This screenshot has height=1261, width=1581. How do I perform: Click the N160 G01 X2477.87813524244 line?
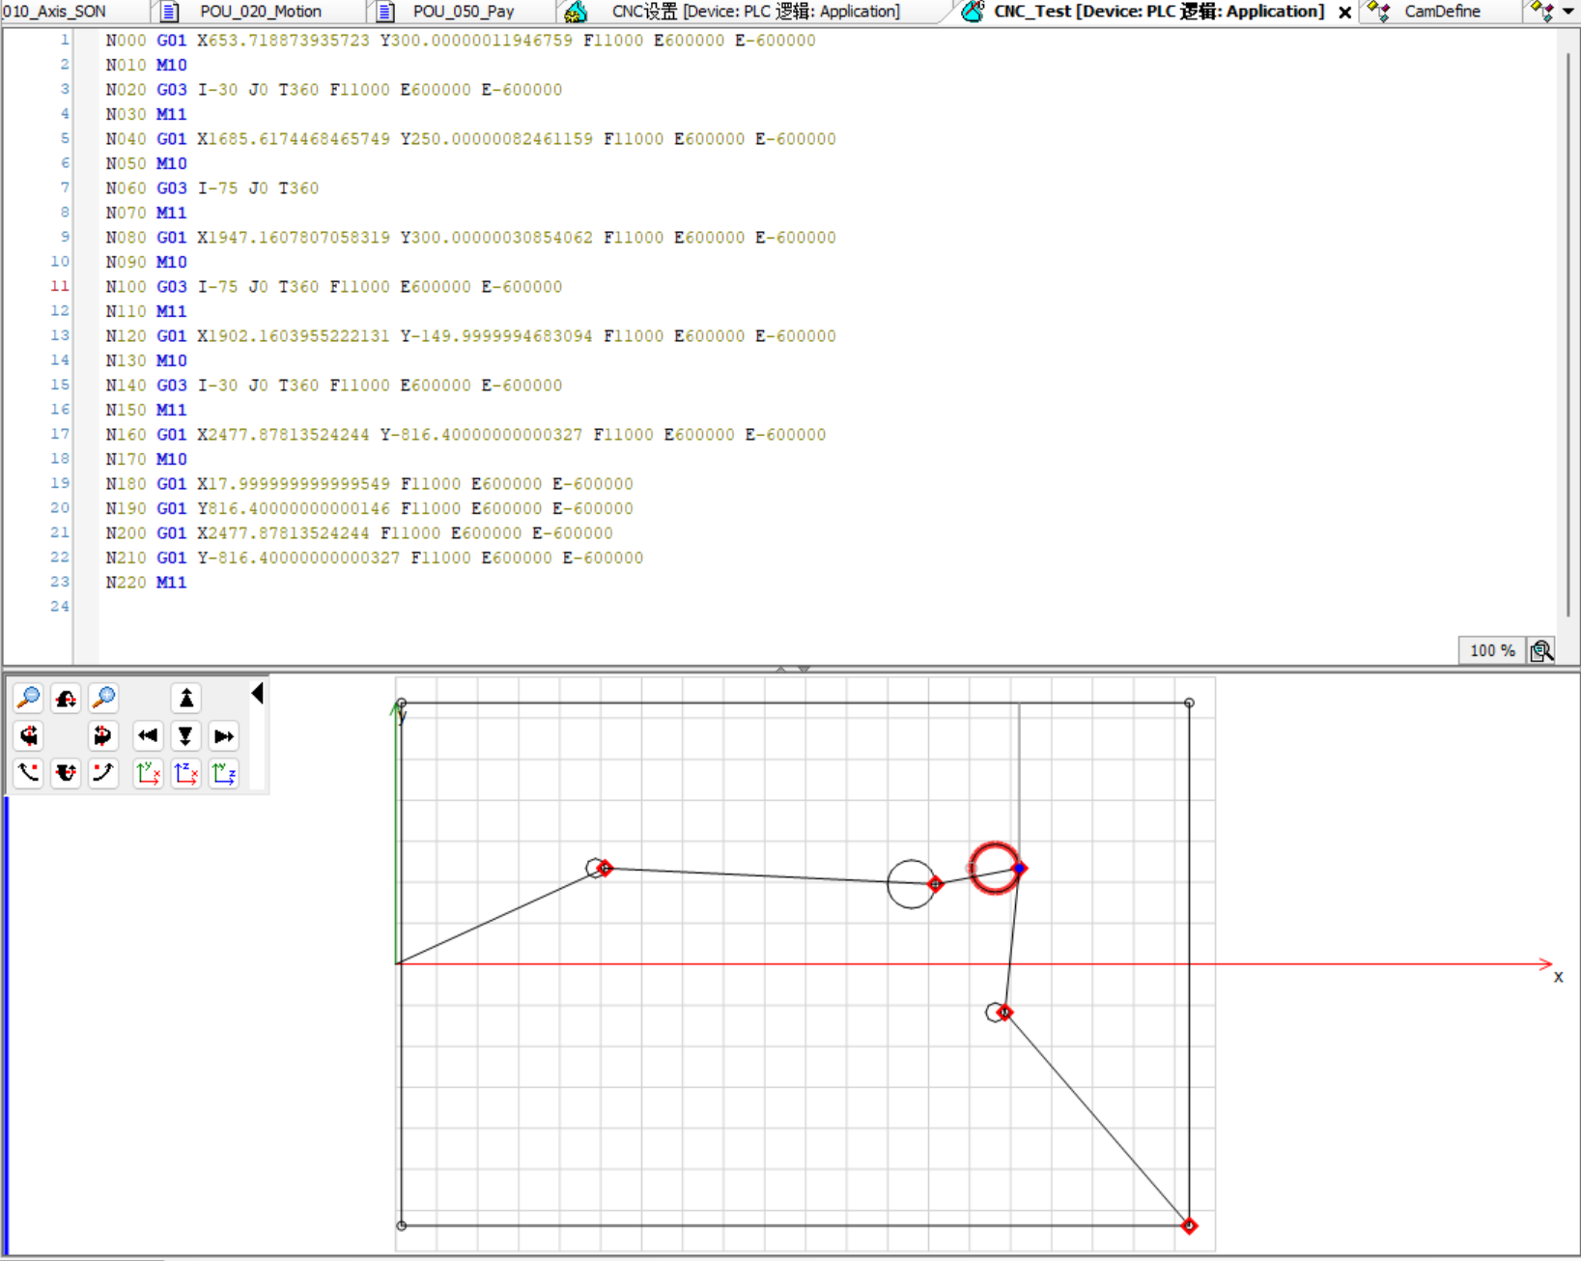(466, 435)
